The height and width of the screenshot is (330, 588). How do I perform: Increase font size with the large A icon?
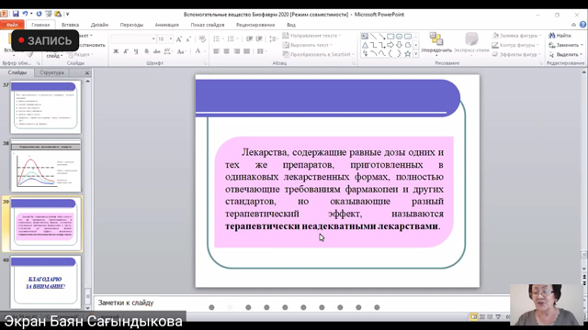coord(179,38)
